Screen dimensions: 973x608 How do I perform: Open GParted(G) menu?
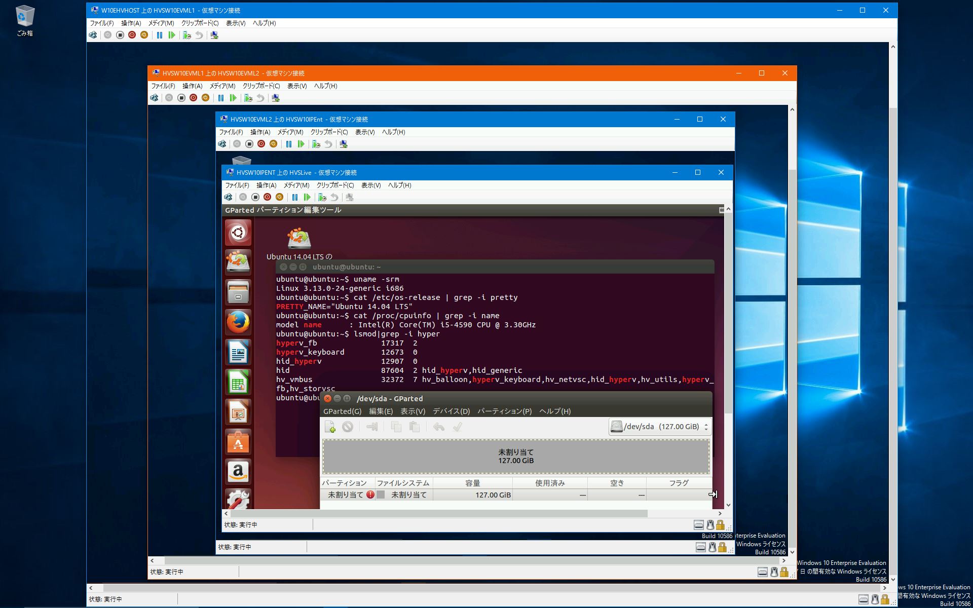[x=342, y=411]
